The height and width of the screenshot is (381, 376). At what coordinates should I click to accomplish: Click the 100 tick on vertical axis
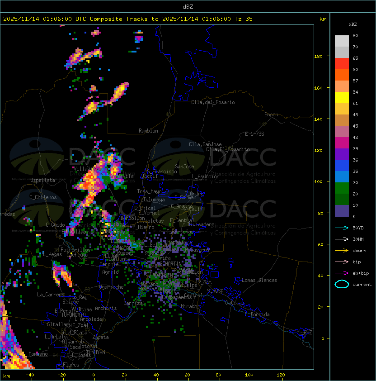318,182
